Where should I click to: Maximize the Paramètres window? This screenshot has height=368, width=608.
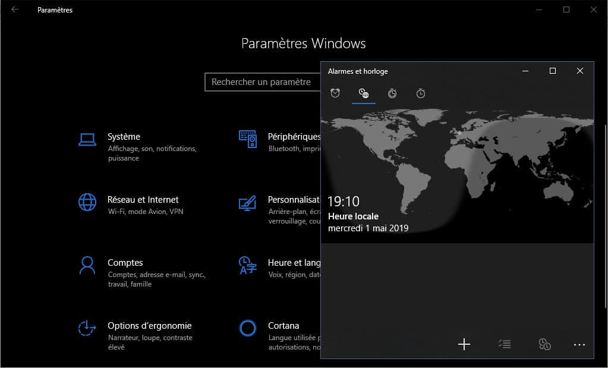[566, 10]
